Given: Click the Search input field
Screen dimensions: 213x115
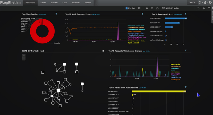Looking at the screenshot, I should pyautogui.click(x=192, y=2).
